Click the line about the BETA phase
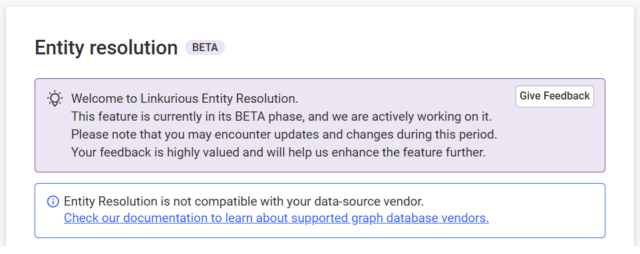Image resolution: width=640 pixels, height=254 pixels. [281, 117]
